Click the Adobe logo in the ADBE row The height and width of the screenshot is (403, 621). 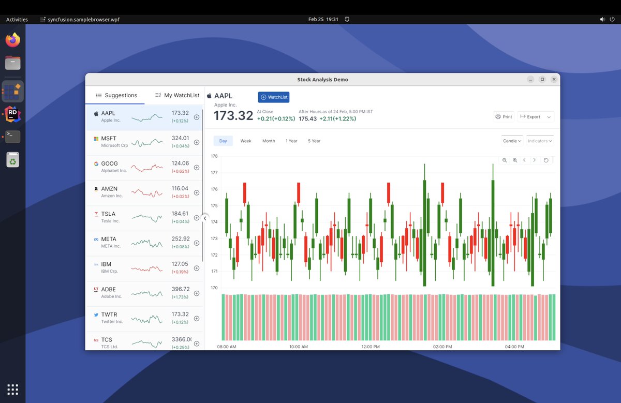[96, 289]
